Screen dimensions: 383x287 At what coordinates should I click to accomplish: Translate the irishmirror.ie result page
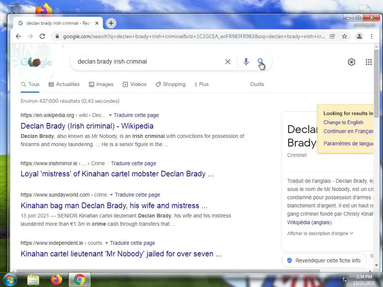click(x=134, y=164)
